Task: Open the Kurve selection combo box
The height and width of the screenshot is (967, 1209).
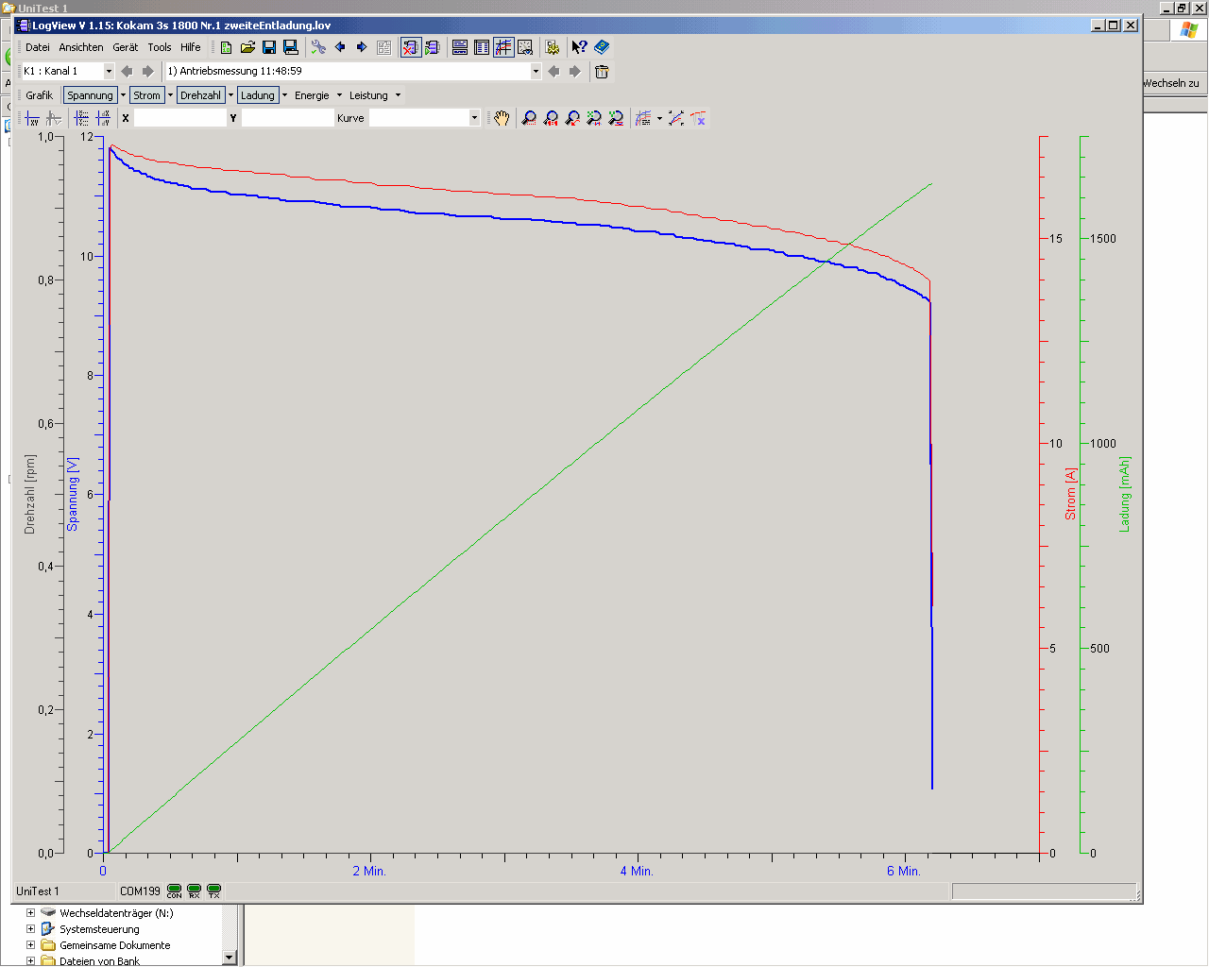Action: (x=474, y=118)
